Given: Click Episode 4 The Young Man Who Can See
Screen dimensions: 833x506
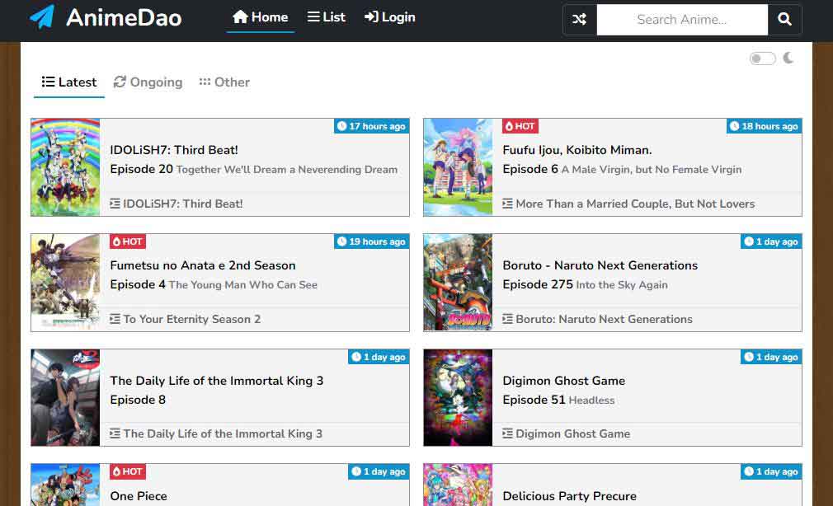Looking at the screenshot, I should tap(214, 284).
